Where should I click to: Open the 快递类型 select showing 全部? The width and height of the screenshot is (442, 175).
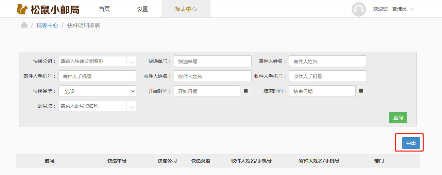[97, 91]
